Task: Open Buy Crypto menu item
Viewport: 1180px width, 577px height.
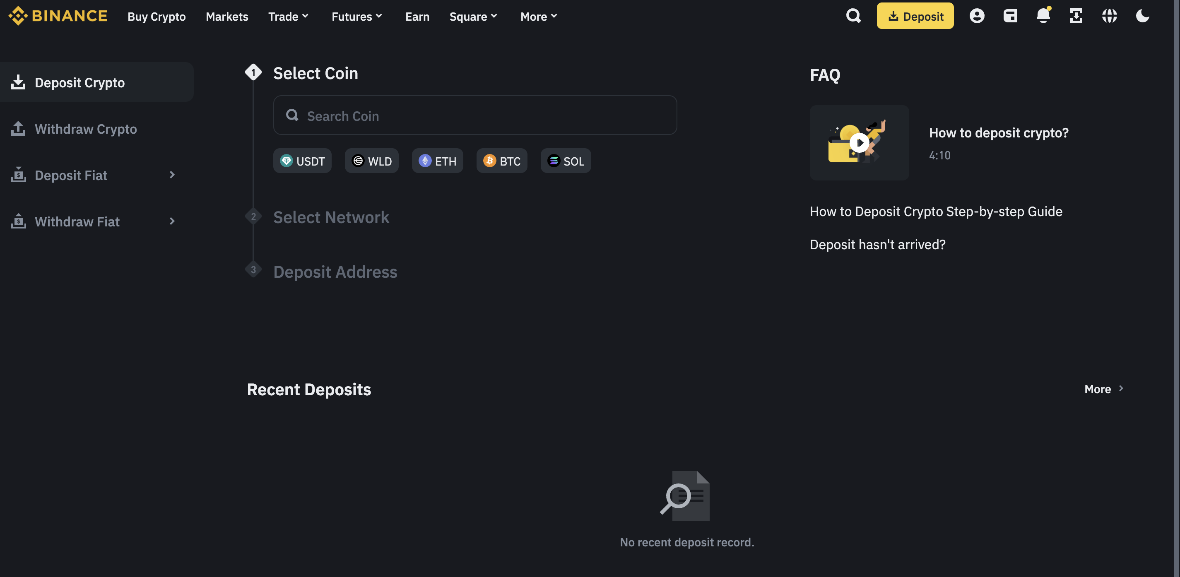Action: [157, 17]
